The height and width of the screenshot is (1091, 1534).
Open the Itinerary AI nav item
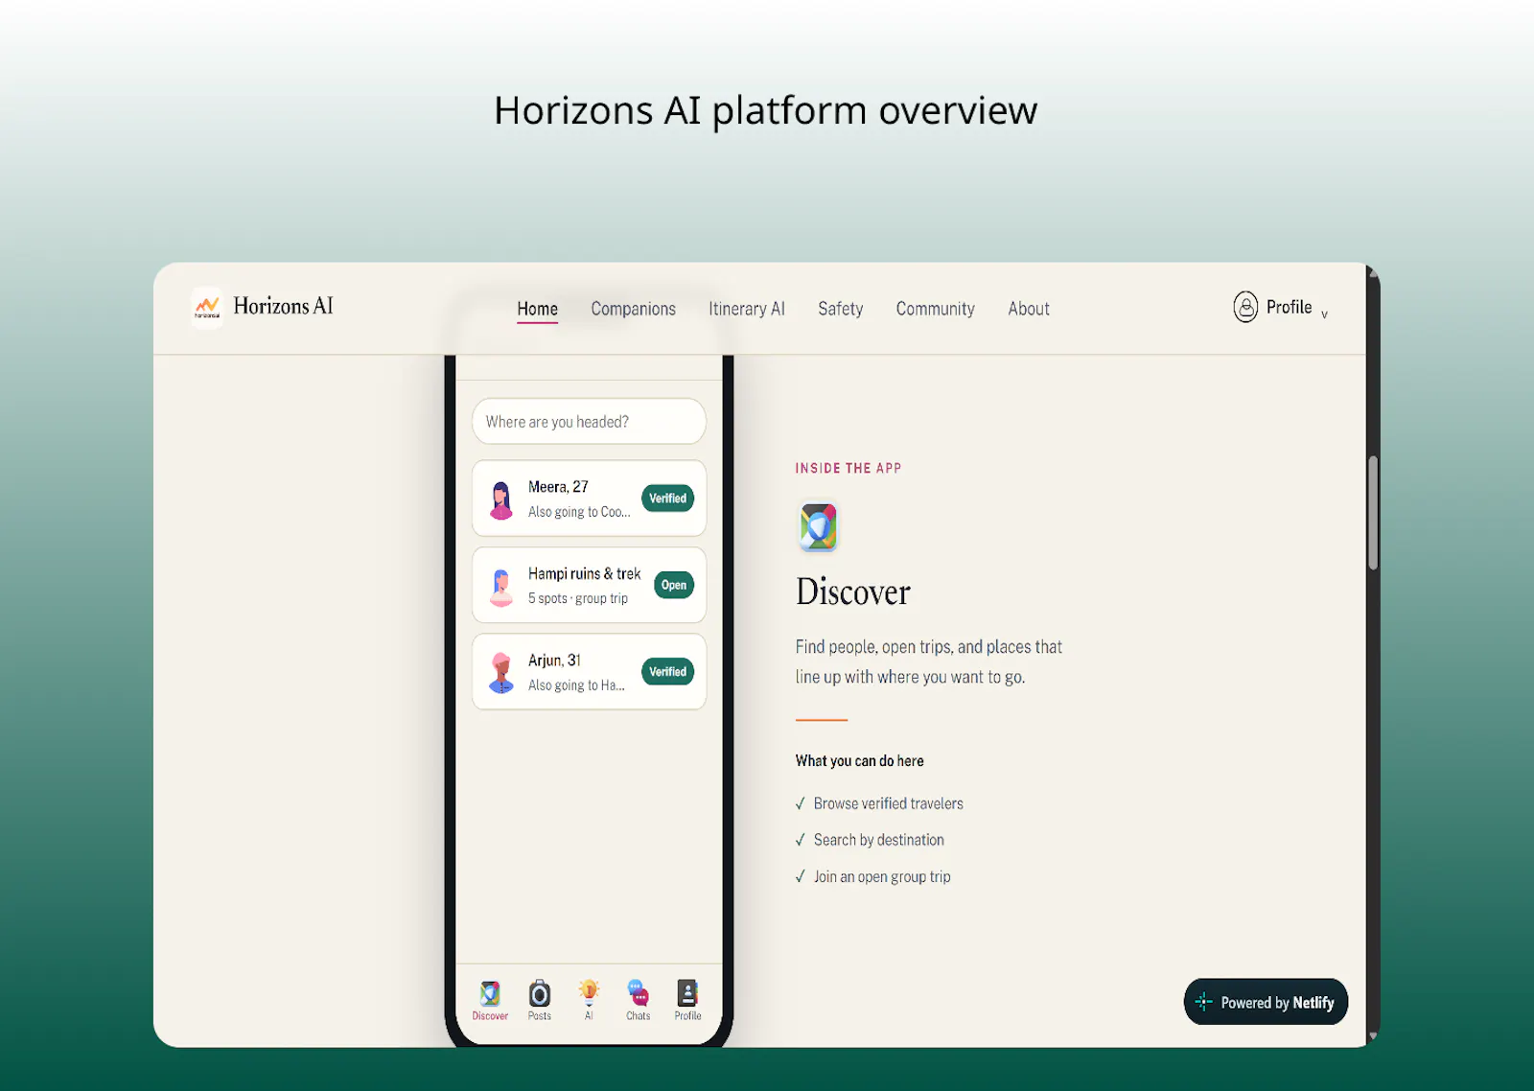(747, 309)
